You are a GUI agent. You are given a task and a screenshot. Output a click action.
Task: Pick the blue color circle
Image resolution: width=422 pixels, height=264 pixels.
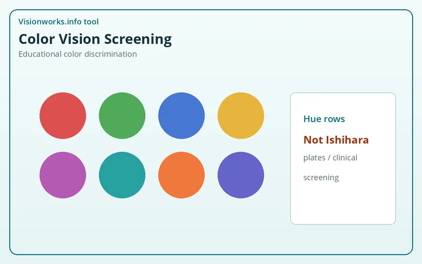coord(181,116)
